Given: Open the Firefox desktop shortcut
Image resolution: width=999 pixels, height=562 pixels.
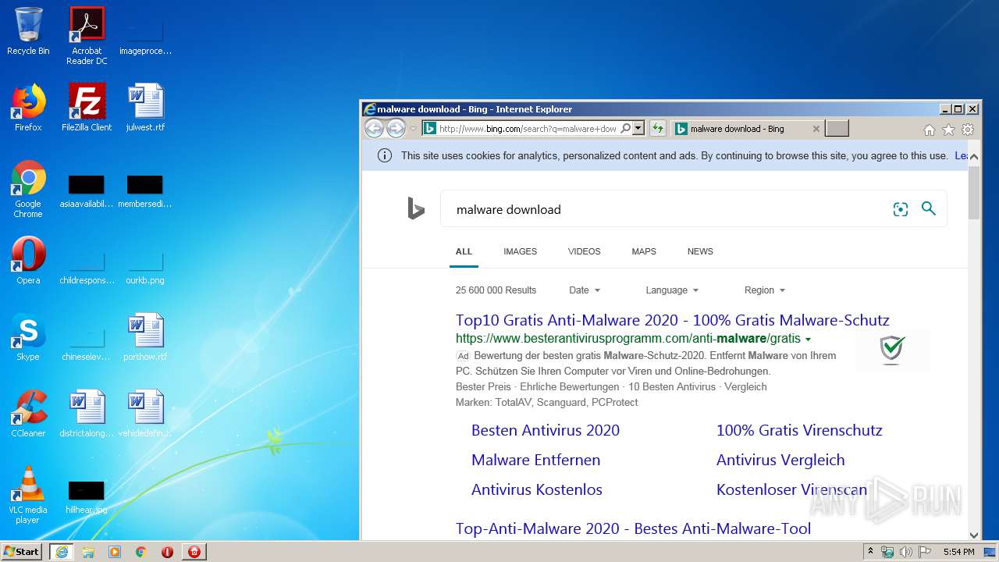Looking at the screenshot, I should click(x=28, y=108).
